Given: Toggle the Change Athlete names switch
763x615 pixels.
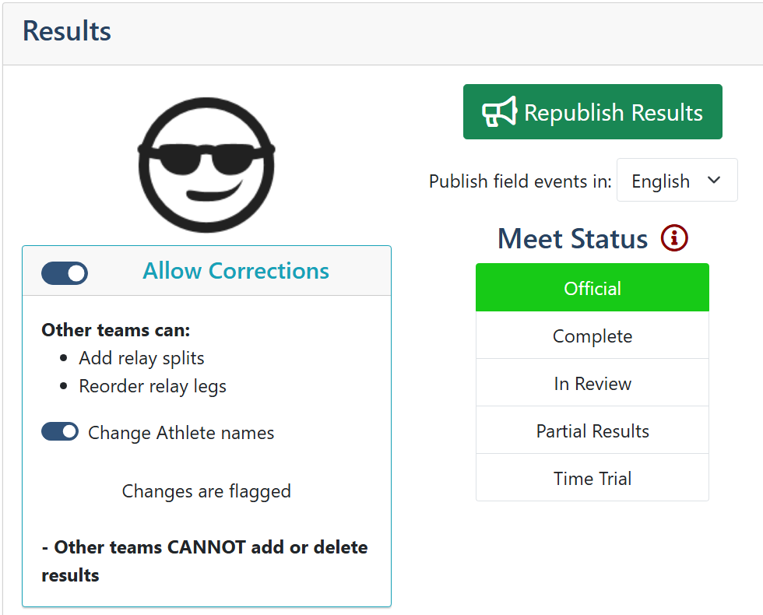Looking at the screenshot, I should click(x=60, y=431).
